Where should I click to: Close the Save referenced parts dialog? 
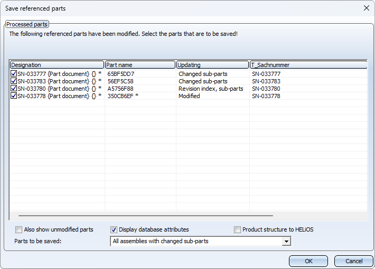pos(366,8)
